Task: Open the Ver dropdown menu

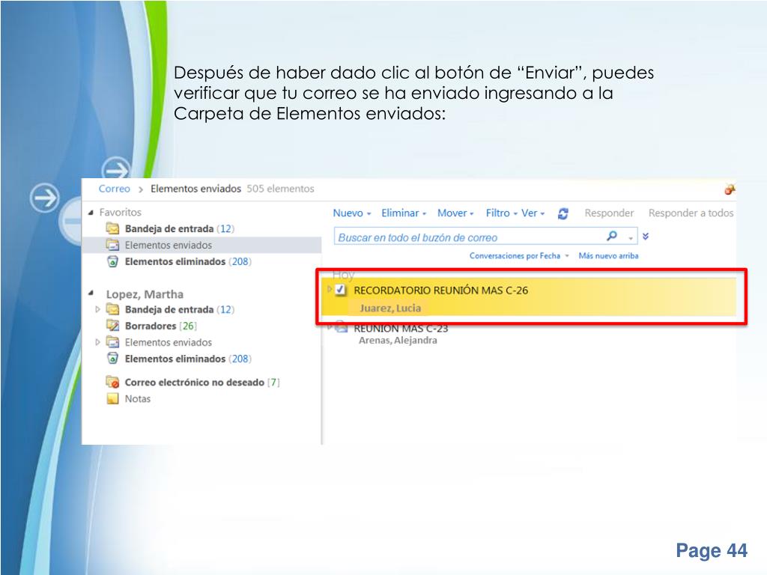Action: pyautogui.click(x=533, y=213)
